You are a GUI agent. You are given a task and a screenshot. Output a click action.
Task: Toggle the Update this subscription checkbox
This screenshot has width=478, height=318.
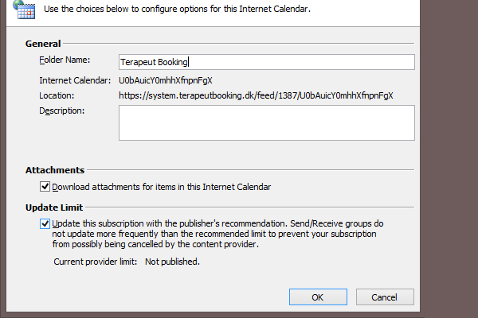click(x=45, y=223)
